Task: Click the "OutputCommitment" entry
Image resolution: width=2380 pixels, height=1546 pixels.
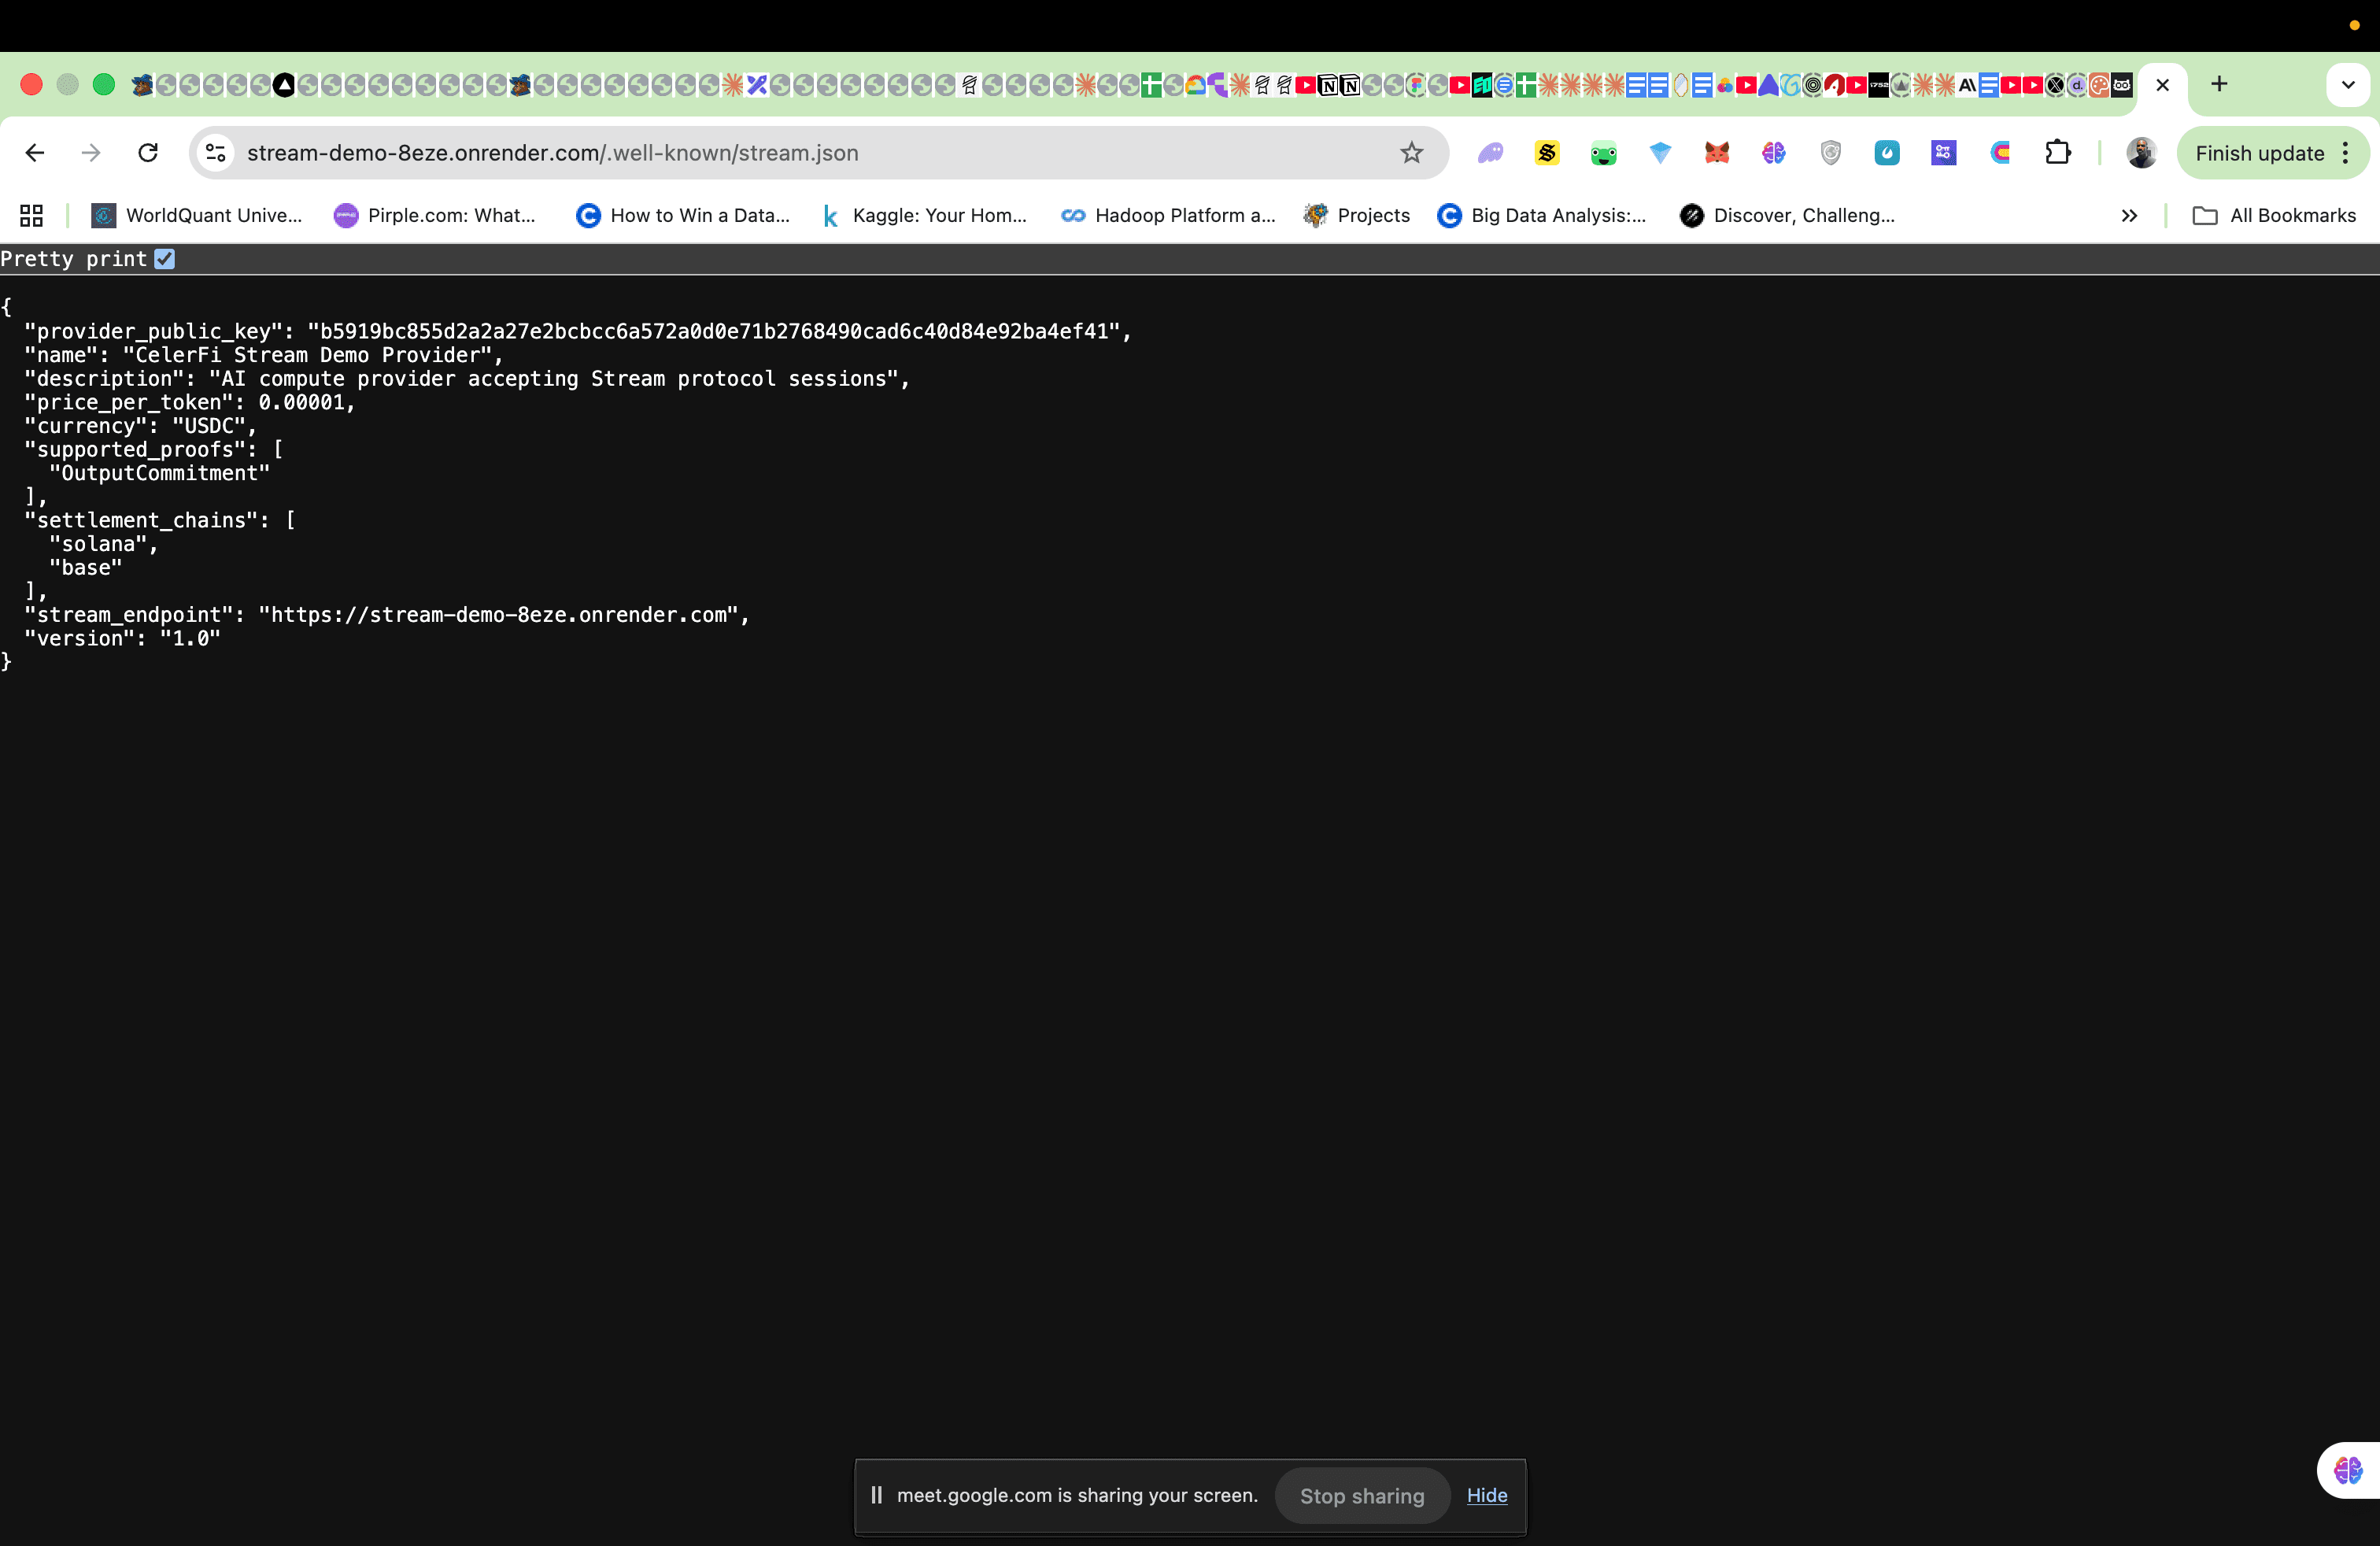Action: (160, 473)
